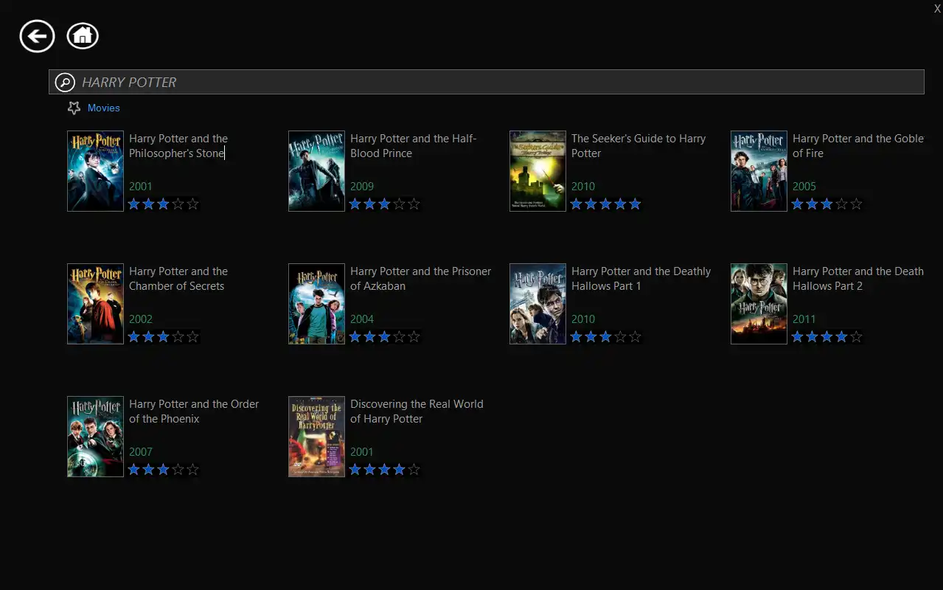Click year 2005 under Goblet of Fire

(x=804, y=187)
